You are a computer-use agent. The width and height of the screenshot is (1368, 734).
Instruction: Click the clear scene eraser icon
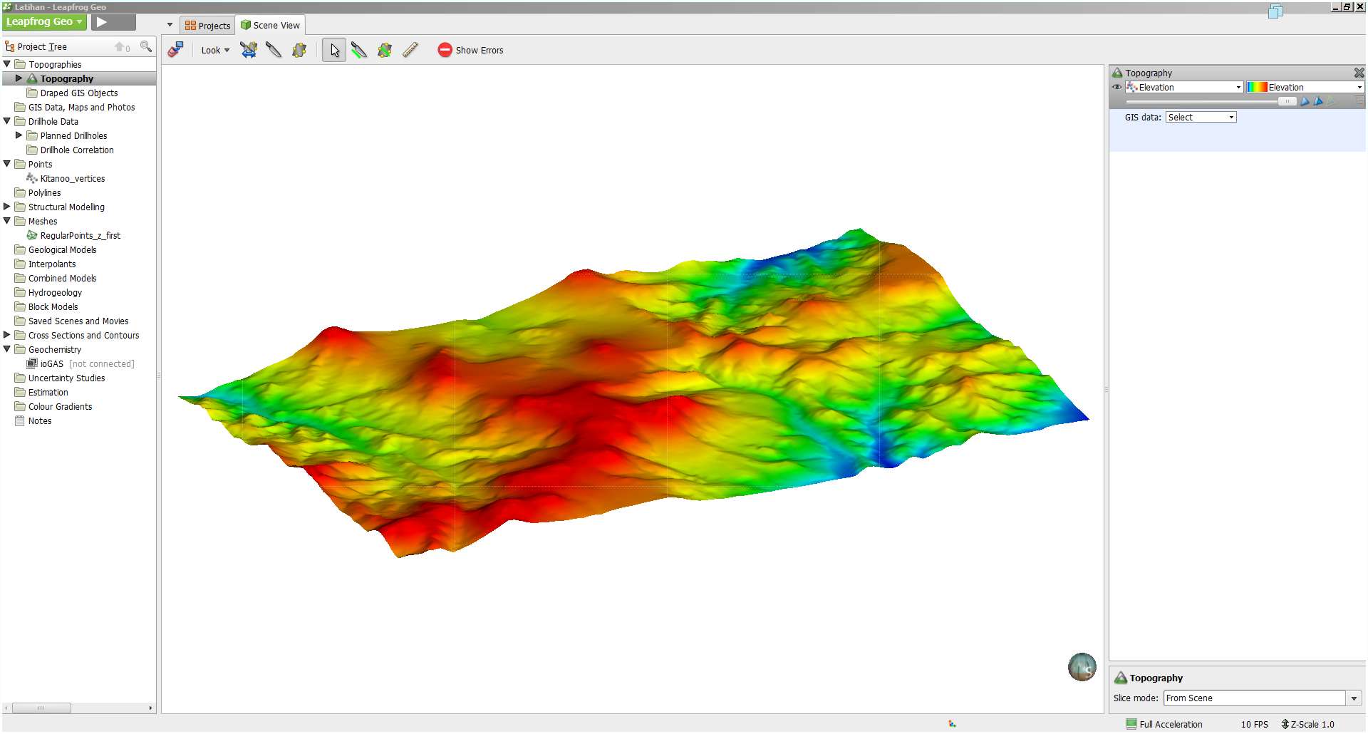coord(175,50)
